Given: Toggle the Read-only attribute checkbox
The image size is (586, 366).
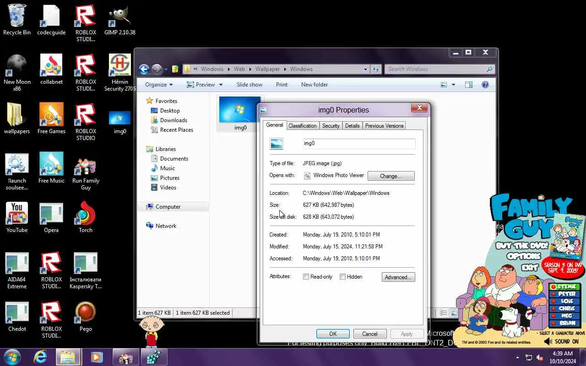Looking at the screenshot, I should (x=306, y=277).
